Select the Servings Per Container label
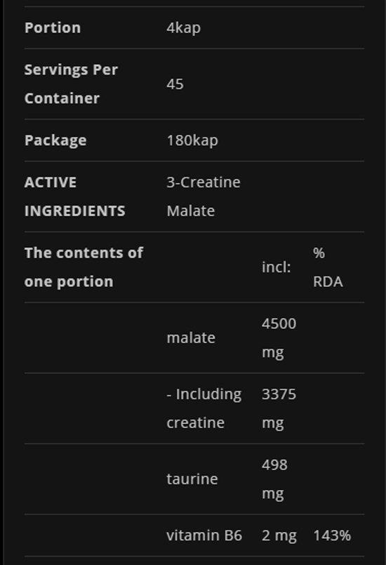This screenshot has width=386, height=565. (x=71, y=84)
